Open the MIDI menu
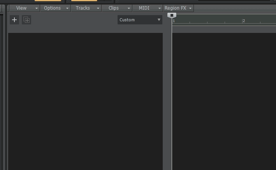This screenshot has width=276, height=170. coord(148,8)
